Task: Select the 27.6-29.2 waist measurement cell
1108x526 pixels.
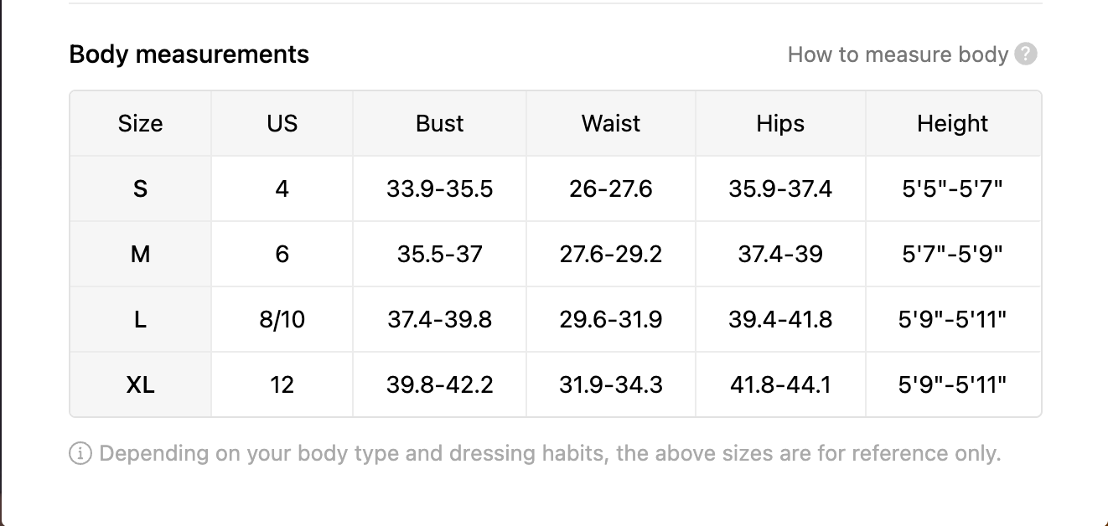Action: tap(611, 254)
